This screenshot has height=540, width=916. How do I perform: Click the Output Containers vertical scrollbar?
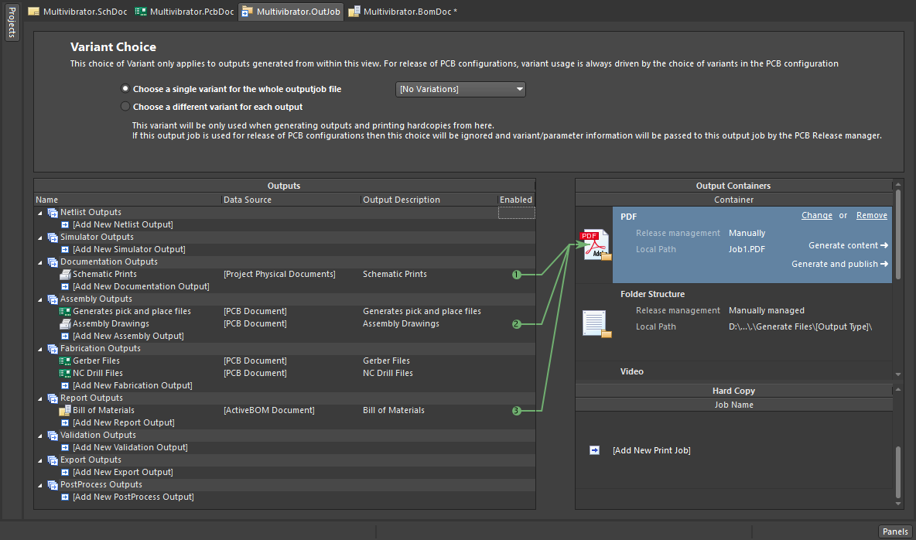tap(897, 232)
